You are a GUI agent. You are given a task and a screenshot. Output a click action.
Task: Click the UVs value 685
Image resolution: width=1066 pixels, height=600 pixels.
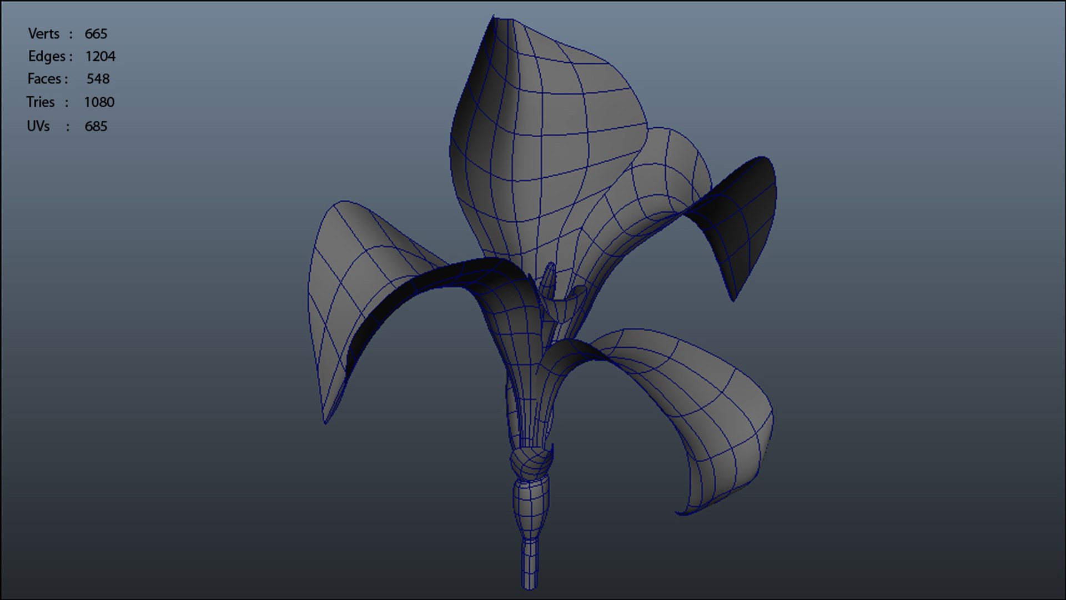(95, 127)
